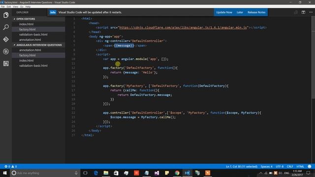The height and width of the screenshot is (177, 315).
Task: Click the selected {{message}} text in line 7
Action: [124, 46]
